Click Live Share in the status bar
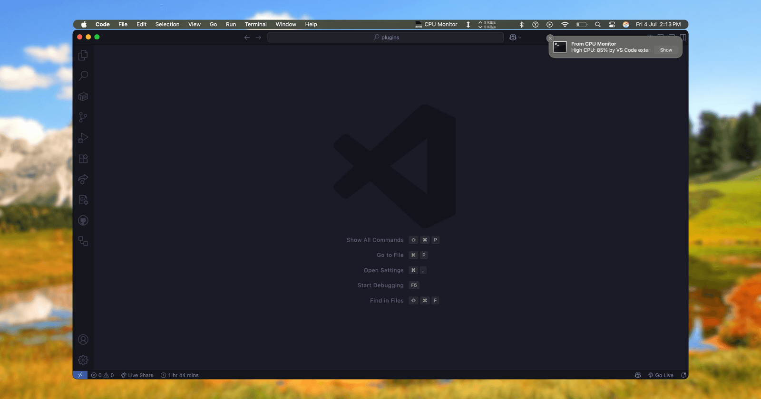Image resolution: width=761 pixels, height=399 pixels. (137, 375)
